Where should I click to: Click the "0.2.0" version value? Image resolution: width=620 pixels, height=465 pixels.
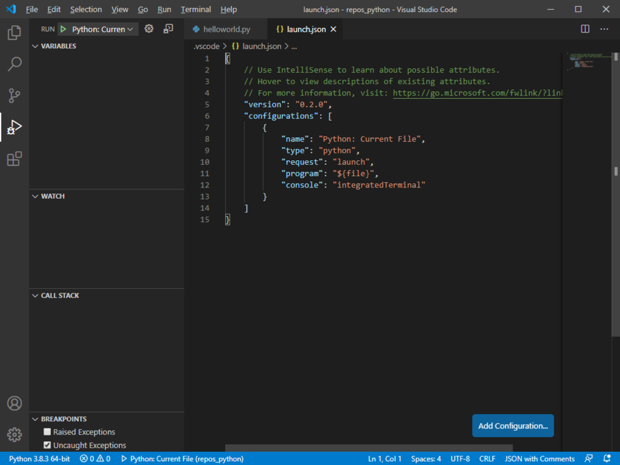311,105
